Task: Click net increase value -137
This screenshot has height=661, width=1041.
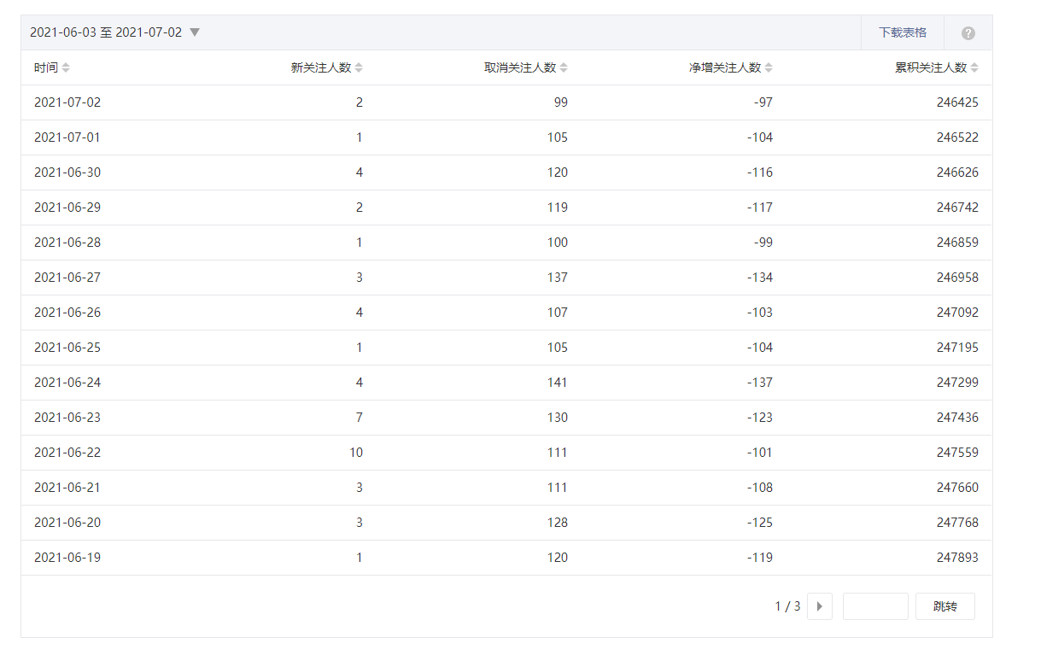Action: point(758,383)
